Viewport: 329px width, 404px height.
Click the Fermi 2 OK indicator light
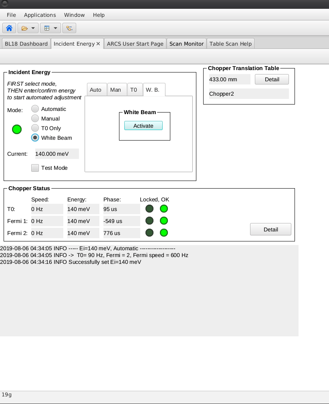click(x=164, y=233)
